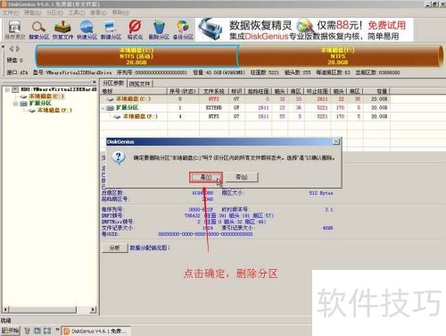Confirm deletion with the Yes button
This screenshot has height=336, width=446.
[x=206, y=177]
